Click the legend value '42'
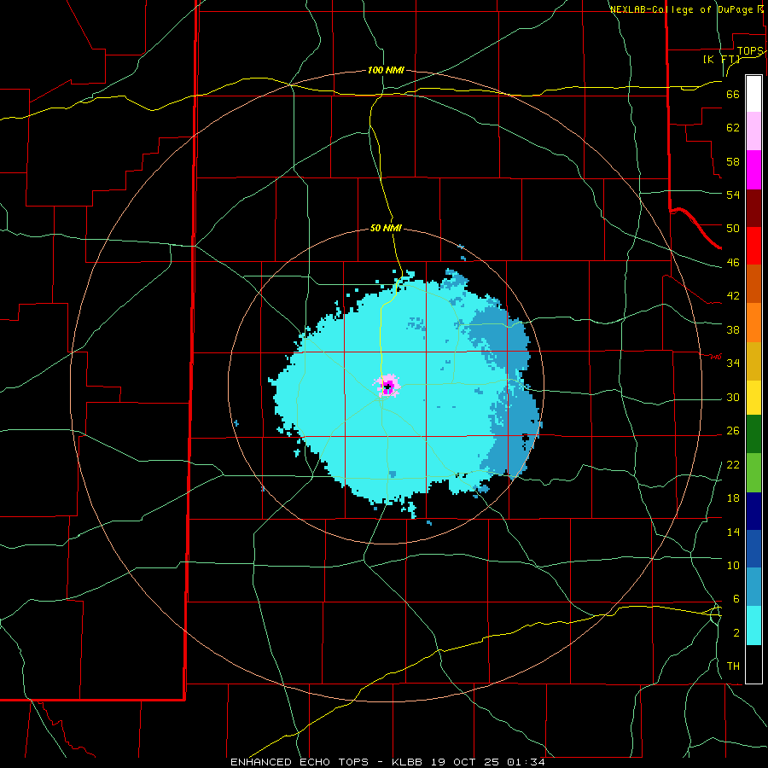The height and width of the screenshot is (768, 768). (x=733, y=296)
